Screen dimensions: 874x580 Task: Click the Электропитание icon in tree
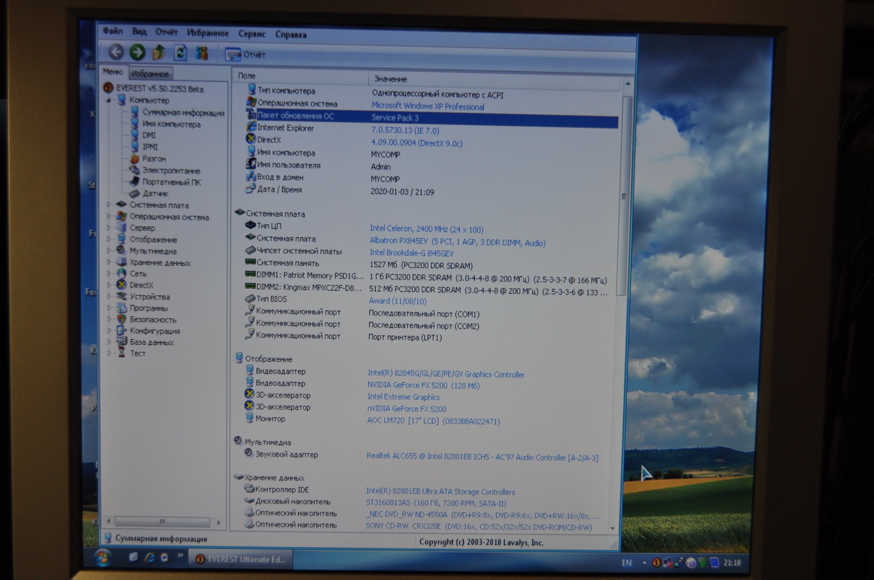(x=134, y=170)
